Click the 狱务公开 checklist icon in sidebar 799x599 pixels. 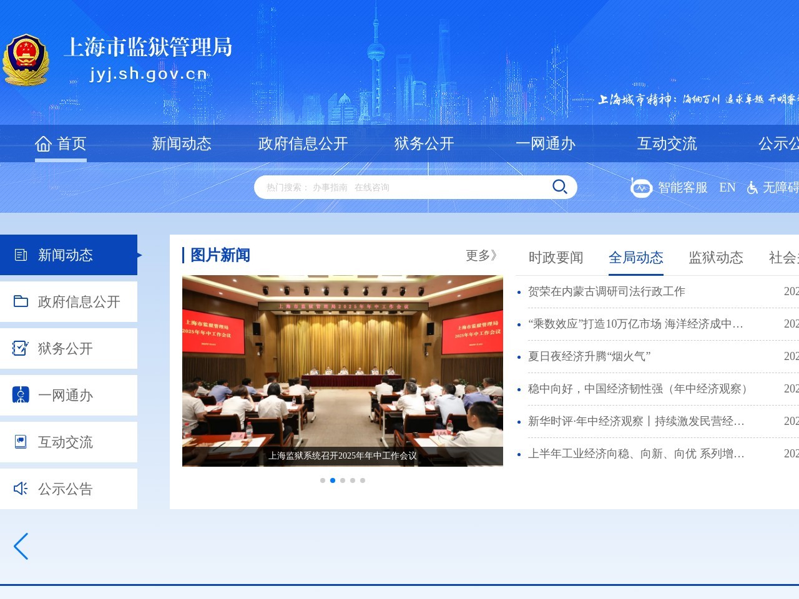pos(21,348)
